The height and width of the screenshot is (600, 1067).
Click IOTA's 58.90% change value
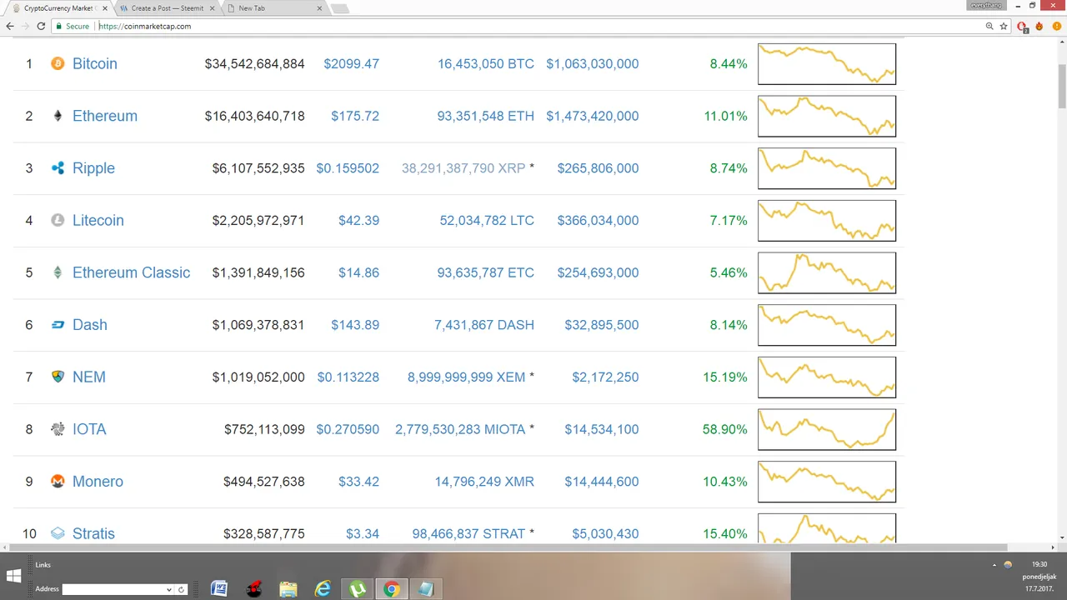point(725,429)
